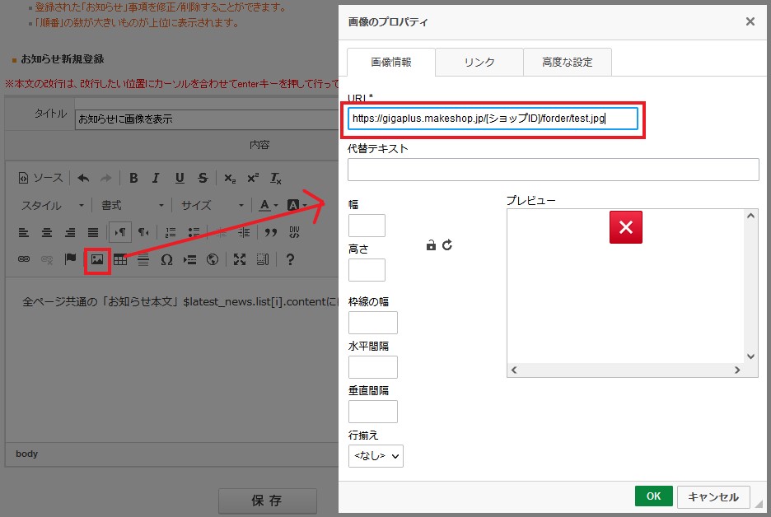Toggle underline text formatting
Image resolution: width=771 pixels, height=517 pixels.
coord(180,178)
